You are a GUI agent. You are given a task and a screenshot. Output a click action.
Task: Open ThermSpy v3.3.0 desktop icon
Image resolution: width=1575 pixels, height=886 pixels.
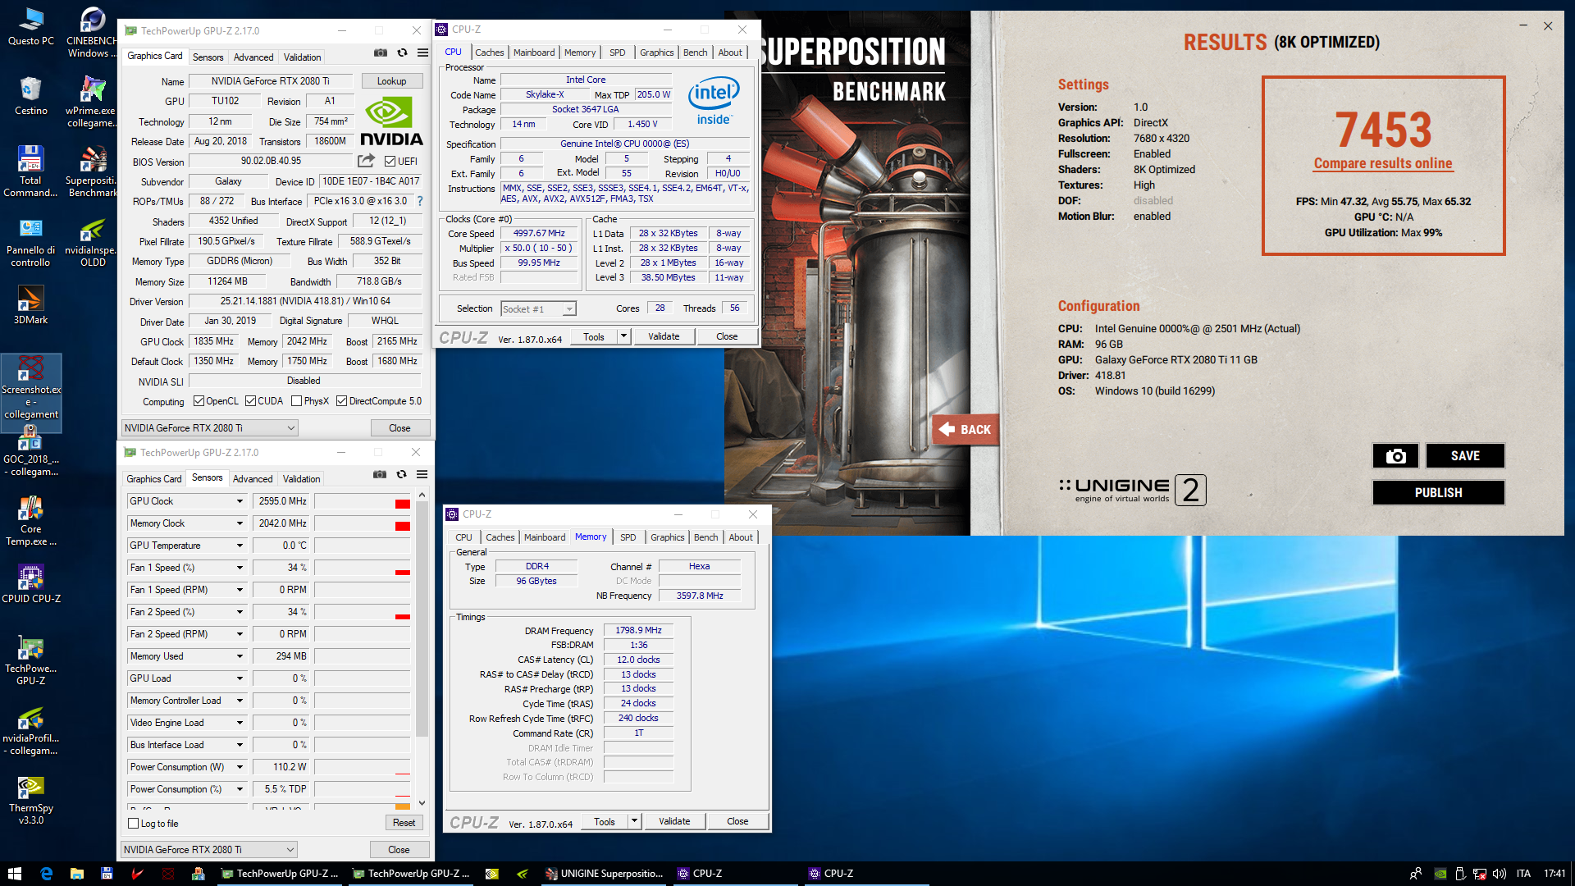[x=30, y=799]
